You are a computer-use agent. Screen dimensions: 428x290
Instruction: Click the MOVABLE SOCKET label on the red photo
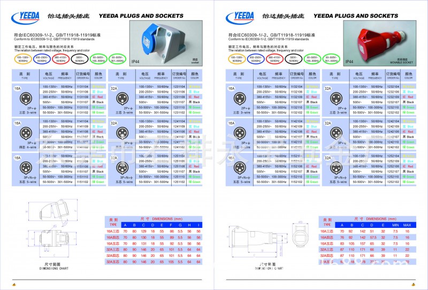pos(401,63)
